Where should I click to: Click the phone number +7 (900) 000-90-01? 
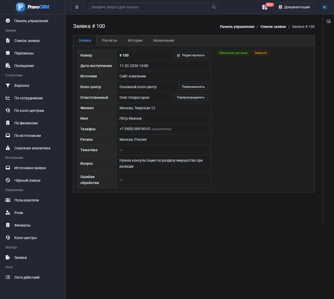tap(135, 129)
